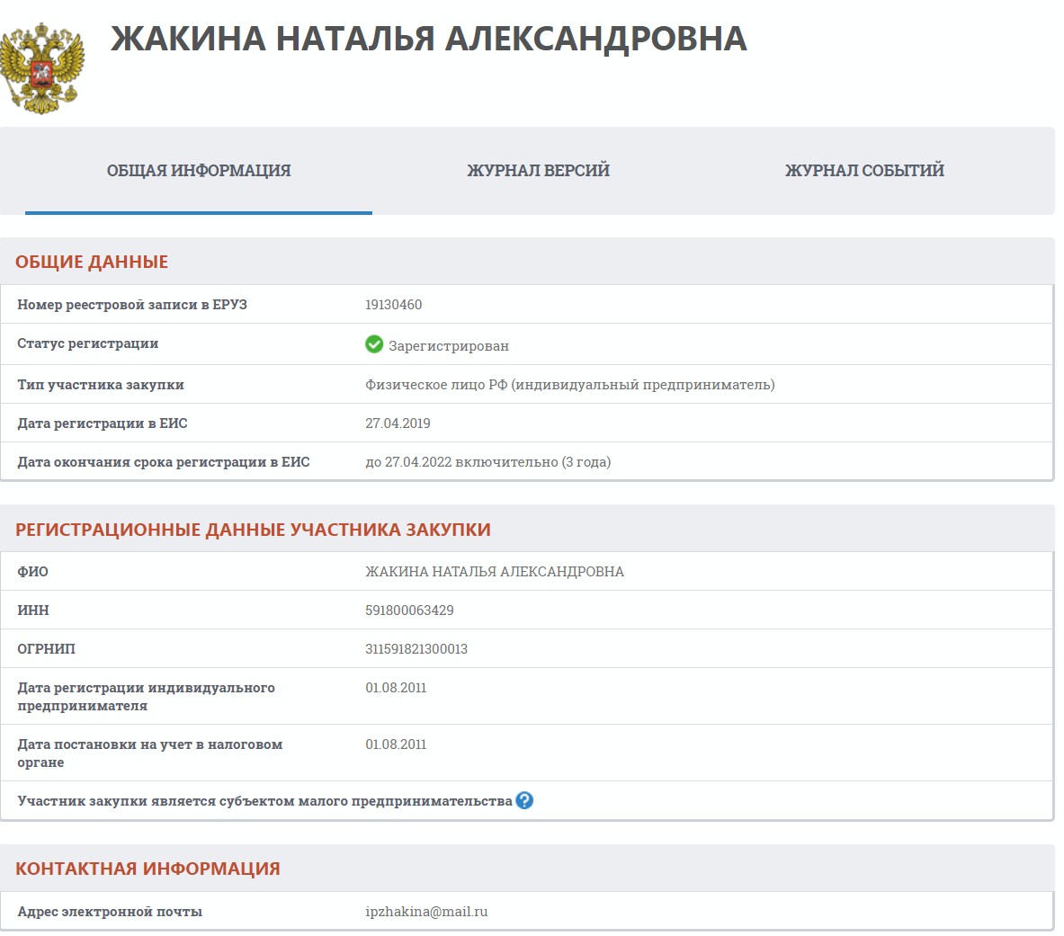Screen dimensions: 1064x936
Task: Click the Адрес электронной почты label
Action: pos(110,912)
